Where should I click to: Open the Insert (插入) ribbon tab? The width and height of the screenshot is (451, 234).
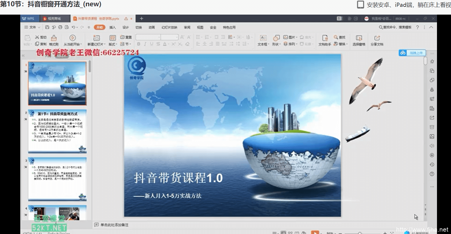[x=112, y=27]
